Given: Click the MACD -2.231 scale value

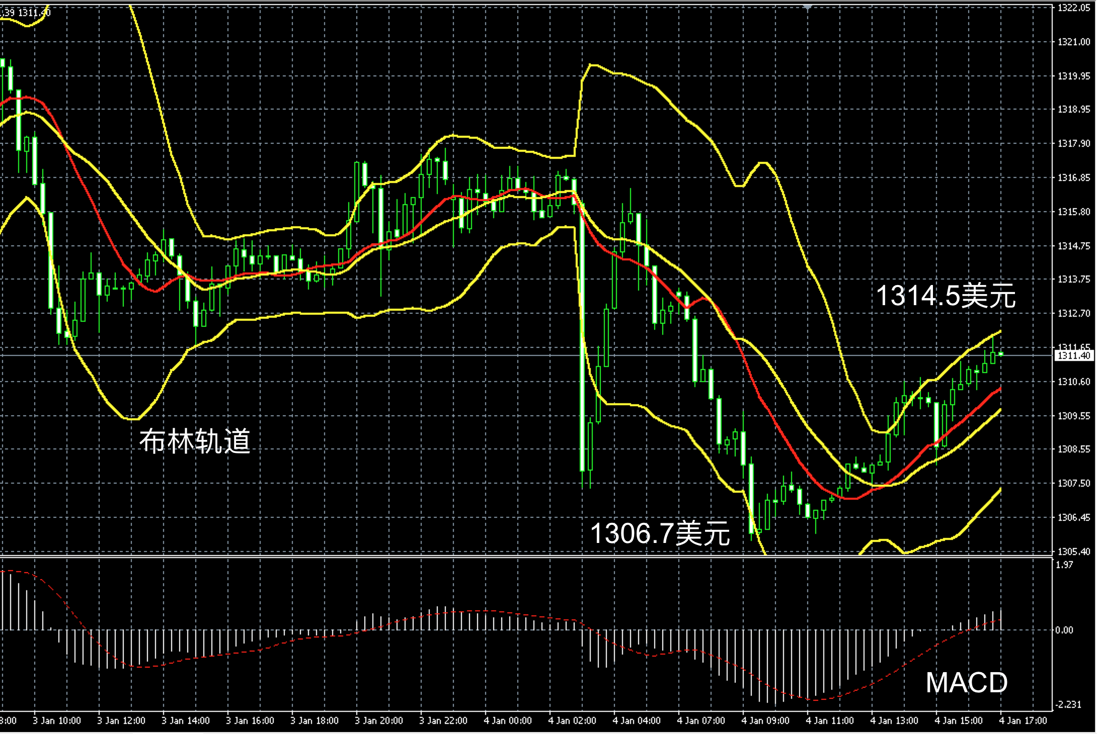Looking at the screenshot, I should pyautogui.click(x=1068, y=704).
